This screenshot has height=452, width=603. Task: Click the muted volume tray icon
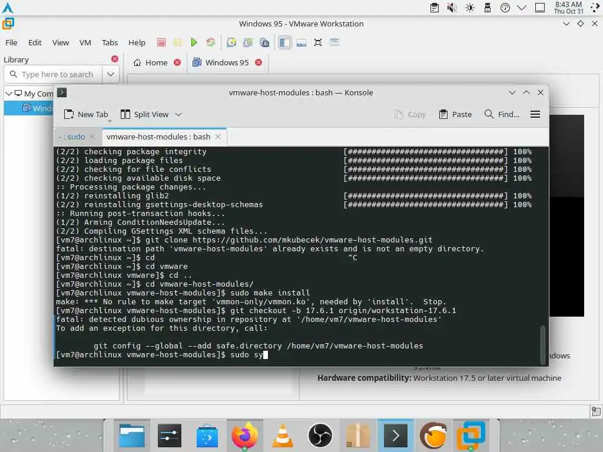(x=452, y=8)
